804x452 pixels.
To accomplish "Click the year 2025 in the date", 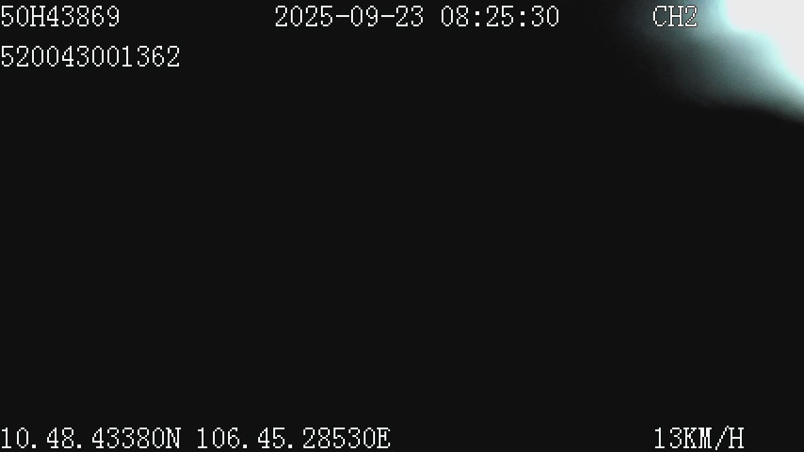I will (304, 17).
